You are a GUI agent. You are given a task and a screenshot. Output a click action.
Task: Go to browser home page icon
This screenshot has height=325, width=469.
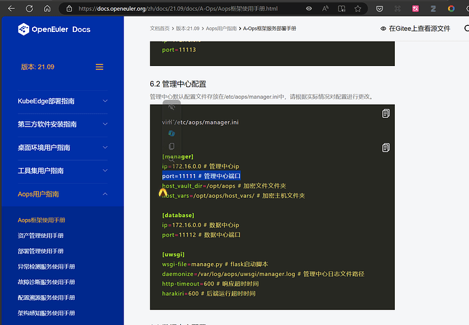pyautogui.click(x=47, y=9)
